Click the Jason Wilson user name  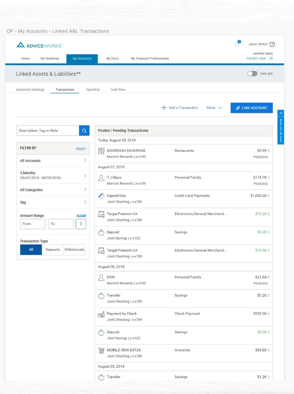pyautogui.click(x=258, y=44)
